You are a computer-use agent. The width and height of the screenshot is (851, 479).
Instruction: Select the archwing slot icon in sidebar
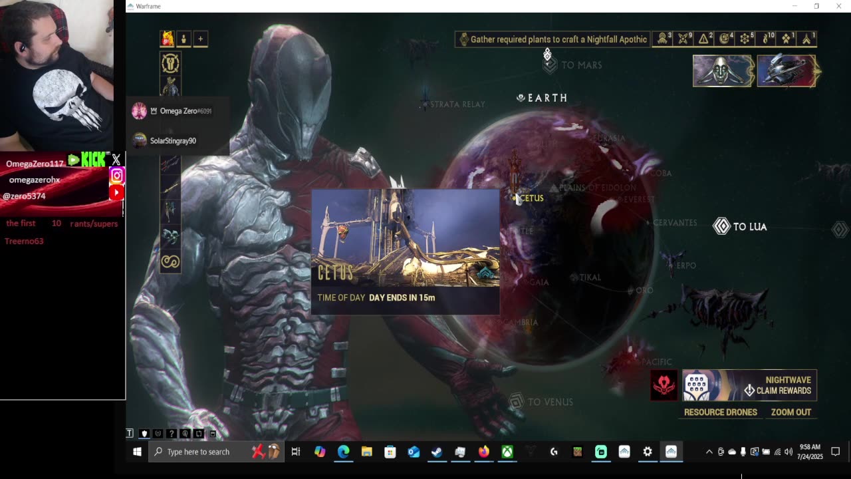click(x=170, y=236)
